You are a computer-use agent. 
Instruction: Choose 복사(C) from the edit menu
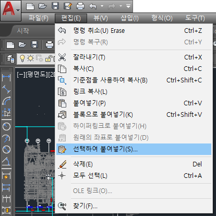(134, 69)
